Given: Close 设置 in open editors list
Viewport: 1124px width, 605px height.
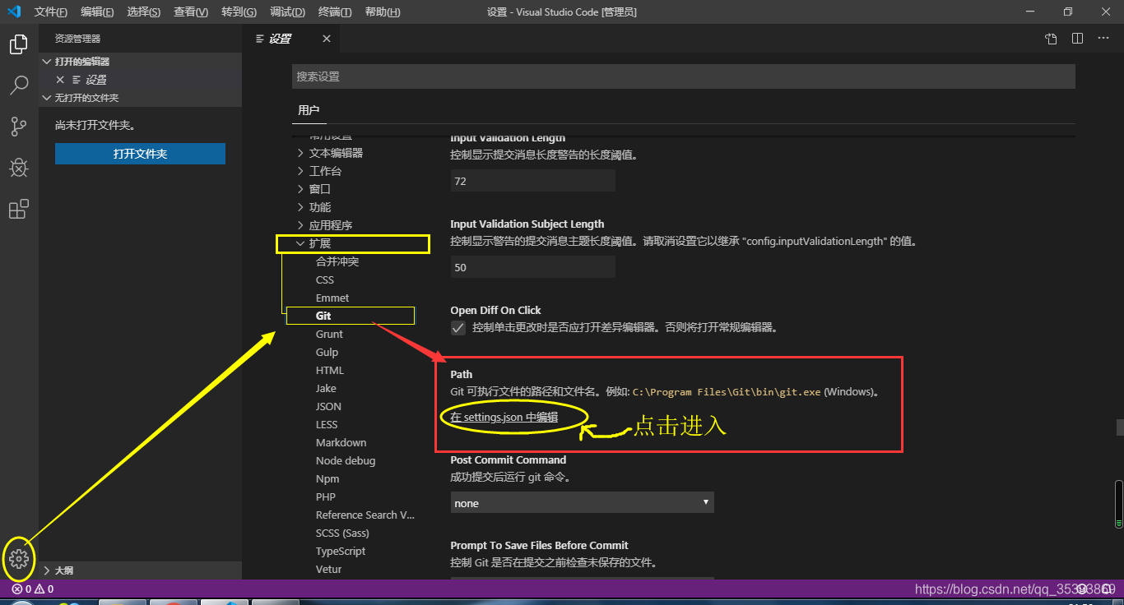Looking at the screenshot, I should click(x=60, y=80).
